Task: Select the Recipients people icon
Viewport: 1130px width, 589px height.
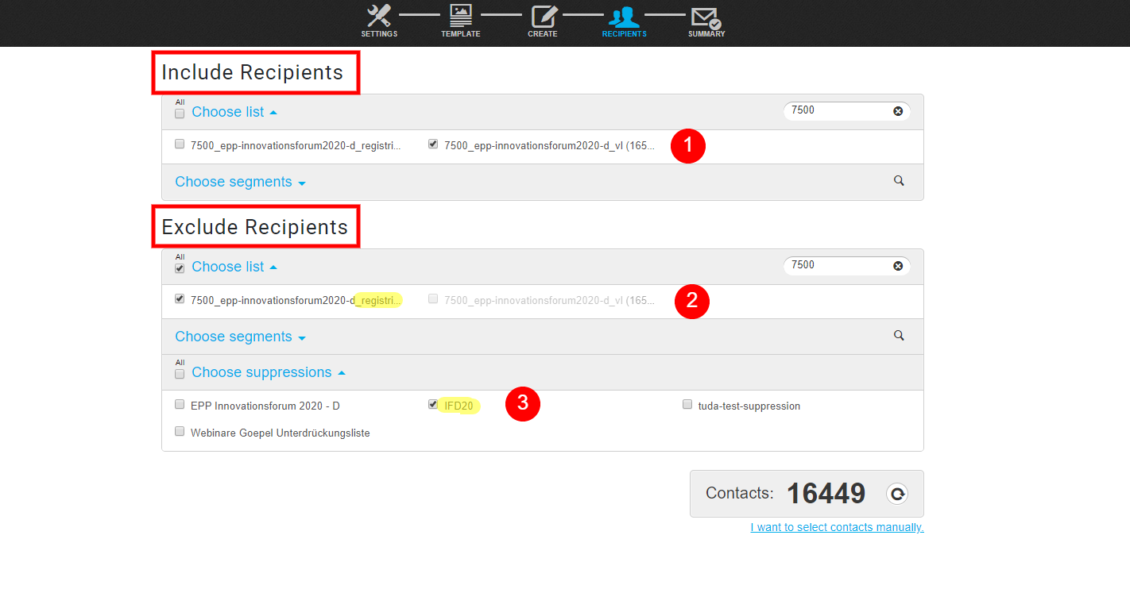Action: click(x=624, y=17)
